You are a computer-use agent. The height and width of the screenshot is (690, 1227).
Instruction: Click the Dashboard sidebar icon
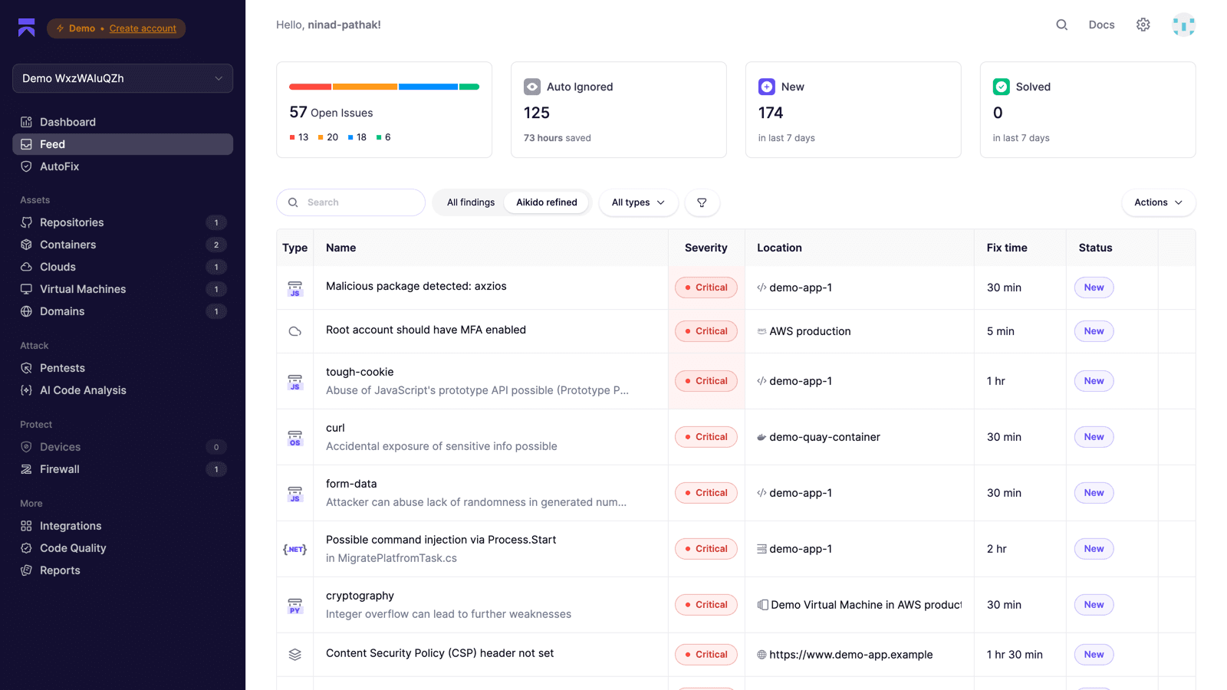click(26, 122)
